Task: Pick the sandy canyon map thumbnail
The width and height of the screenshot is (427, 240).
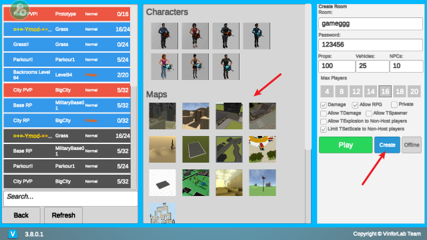Action: click(195, 116)
